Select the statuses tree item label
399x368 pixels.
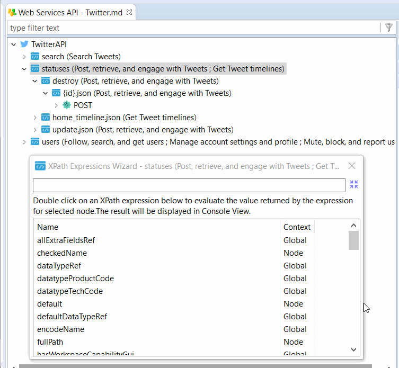pos(163,69)
